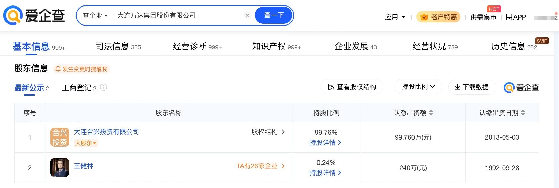Click the bell reminder icon 发生变更时提醒我

[x=58, y=69]
